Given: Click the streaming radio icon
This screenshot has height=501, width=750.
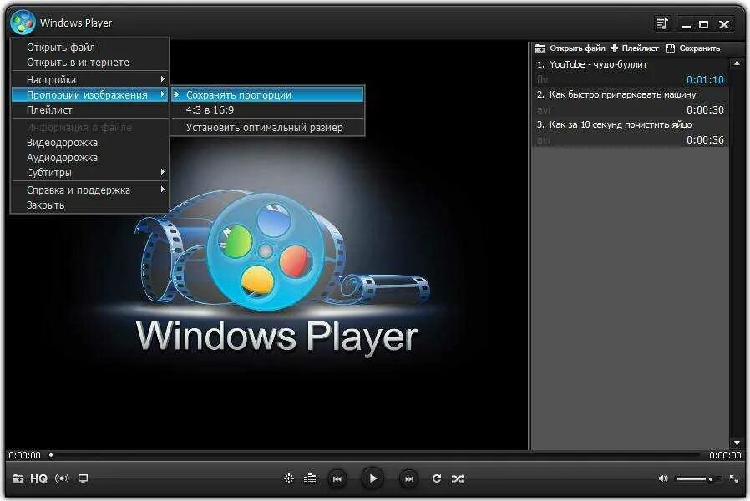Looking at the screenshot, I should click(61, 478).
